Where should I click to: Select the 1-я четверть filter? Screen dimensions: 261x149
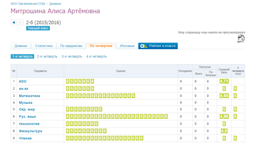click(22, 57)
